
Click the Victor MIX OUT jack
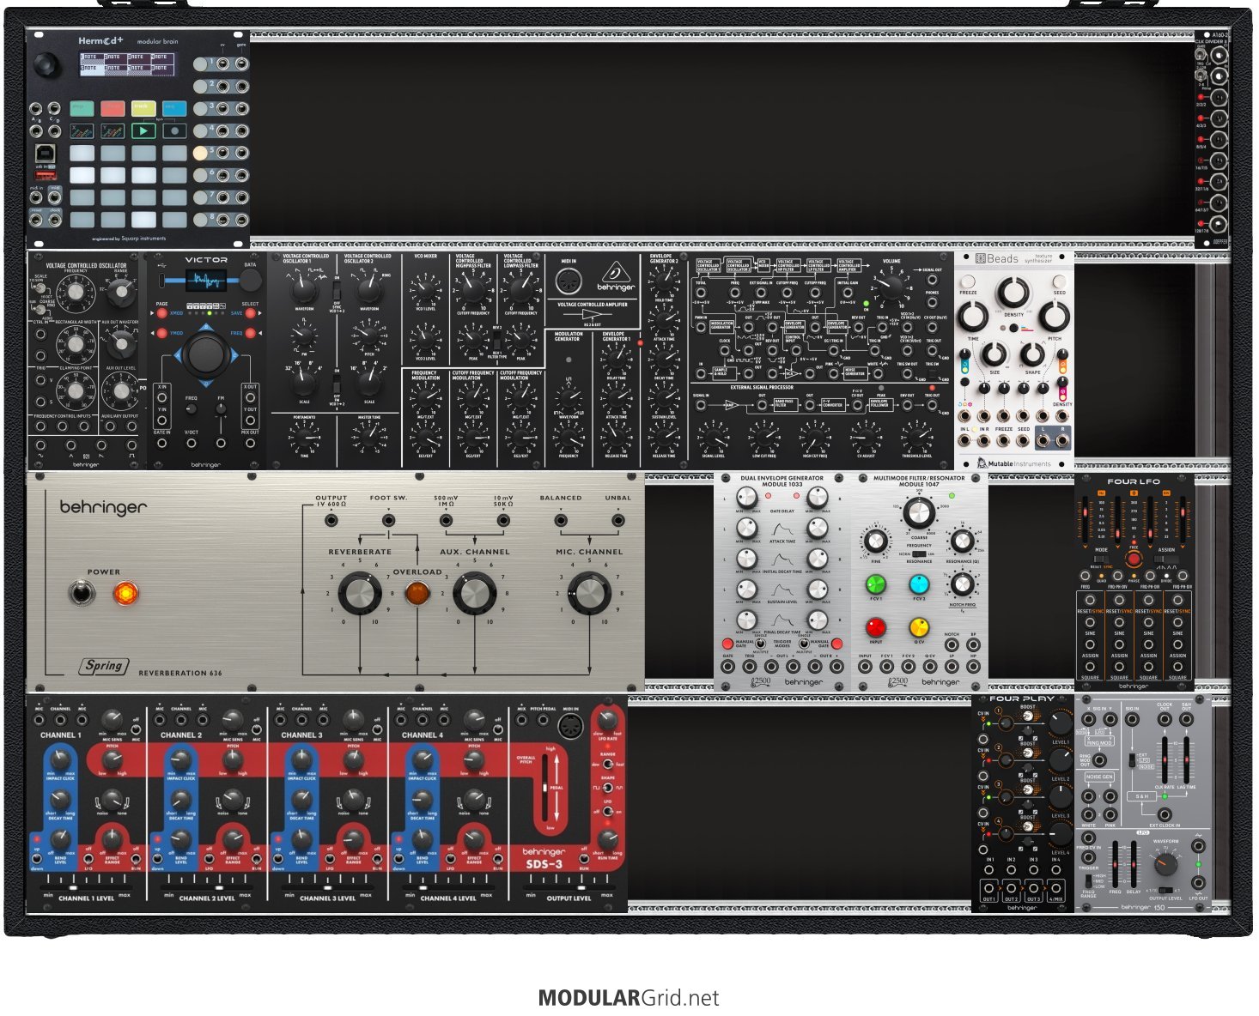(x=250, y=443)
